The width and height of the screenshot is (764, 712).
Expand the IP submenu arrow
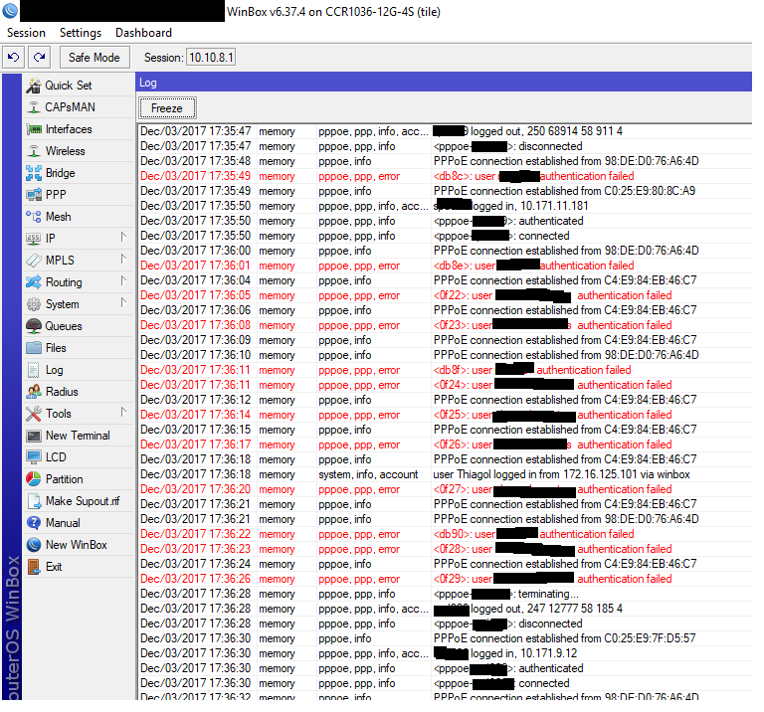(x=123, y=238)
